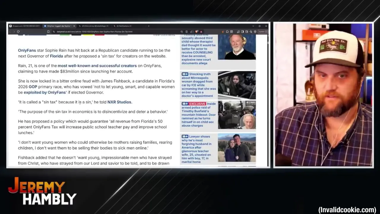Click the dailymail.co.uk address bar URL
This screenshot has height=214, width=380.
coord(94,32)
